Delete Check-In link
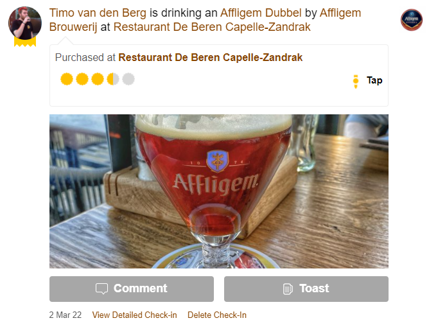438x325 pixels. [217, 315]
